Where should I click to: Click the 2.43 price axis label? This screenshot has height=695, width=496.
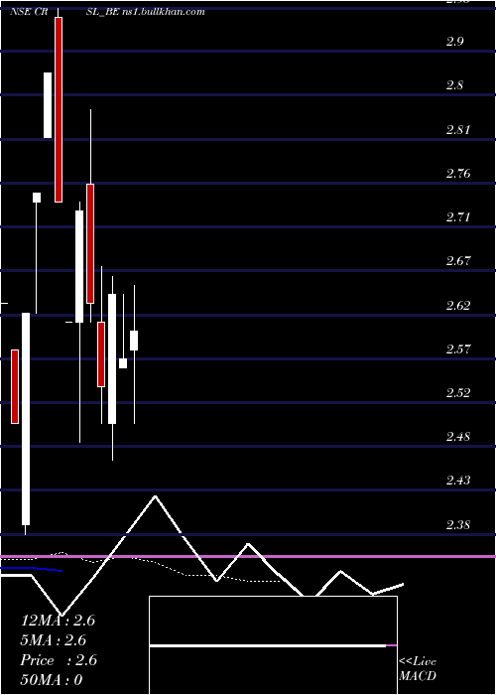click(457, 480)
